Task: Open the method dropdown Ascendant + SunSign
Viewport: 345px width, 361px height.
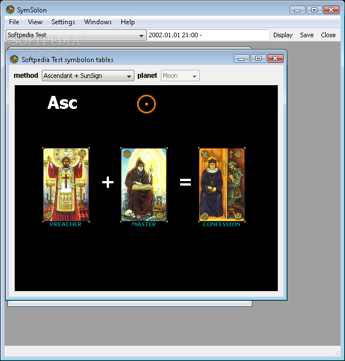Action: coord(88,76)
